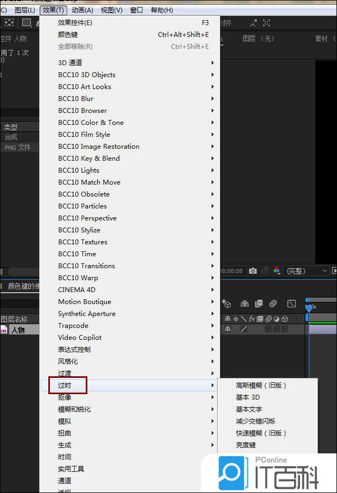Select the 人物 layer name
This screenshot has height=493, width=337.
pos(18,330)
